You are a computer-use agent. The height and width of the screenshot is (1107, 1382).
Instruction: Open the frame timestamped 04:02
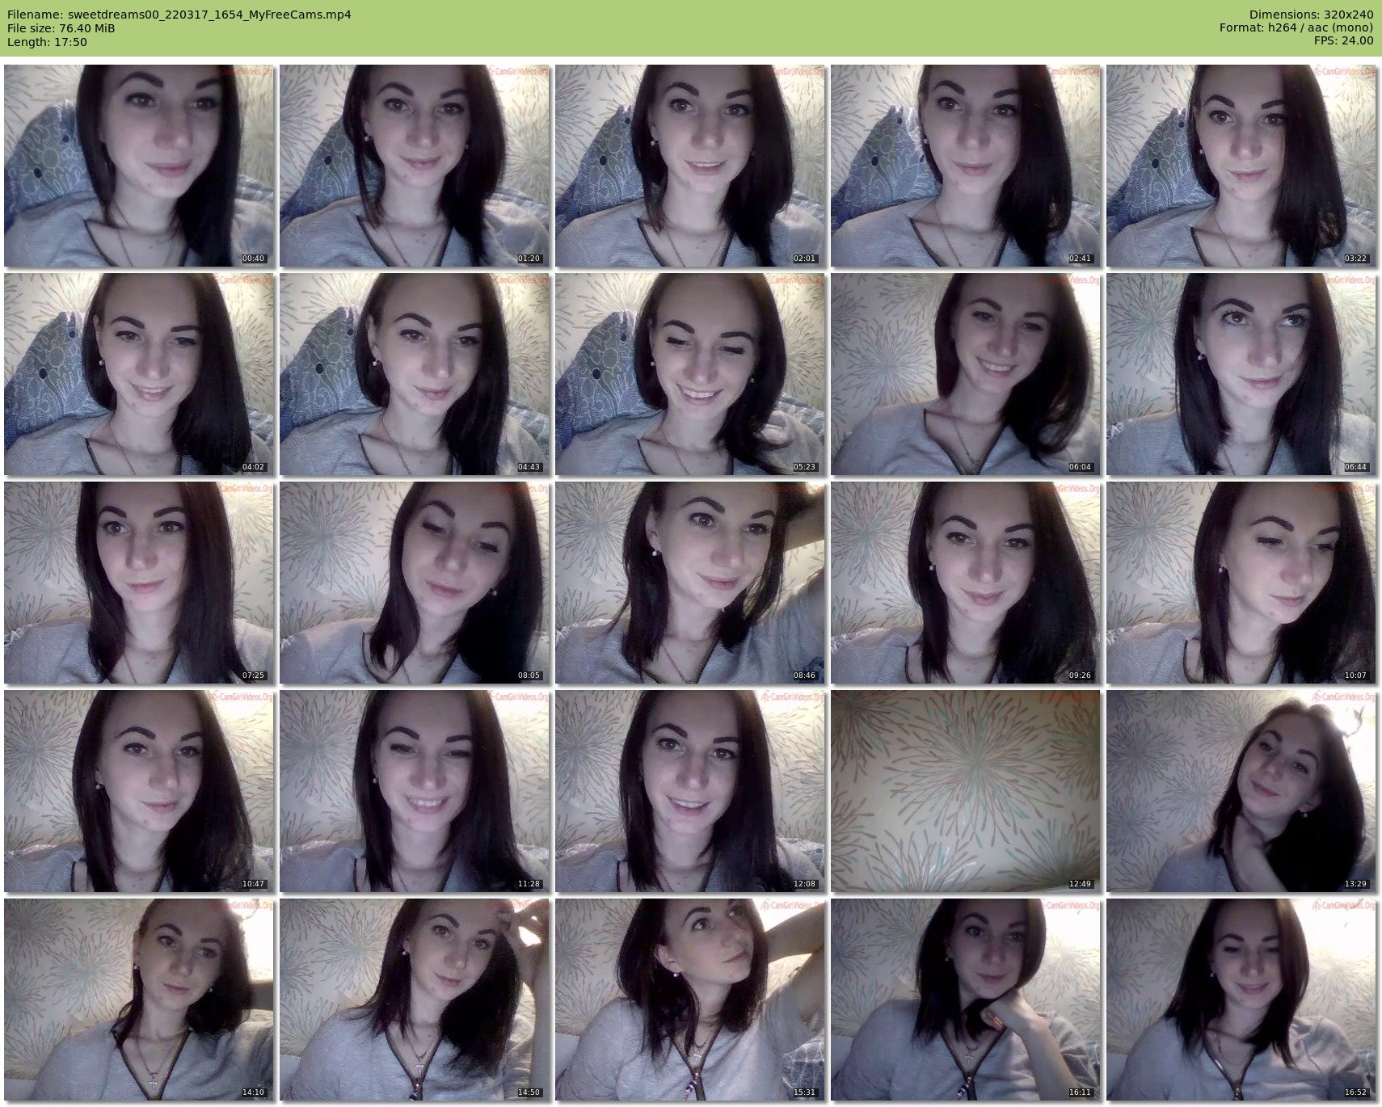[x=139, y=374]
